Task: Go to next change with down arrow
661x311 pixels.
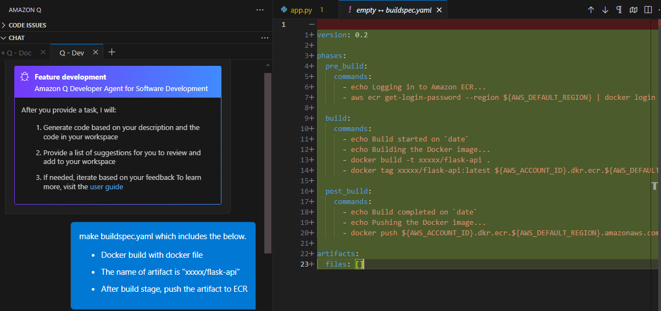Action: pyautogui.click(x=605, y=10)
